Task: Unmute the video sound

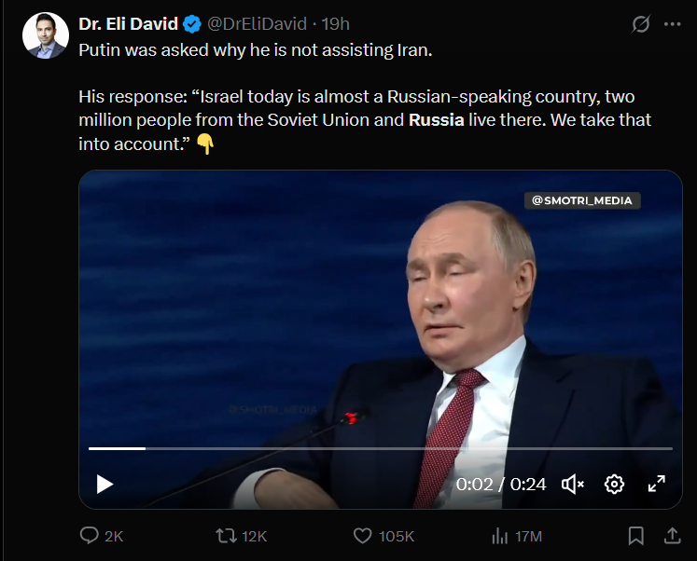Action: pyautogui.click(x=573, y=484)
